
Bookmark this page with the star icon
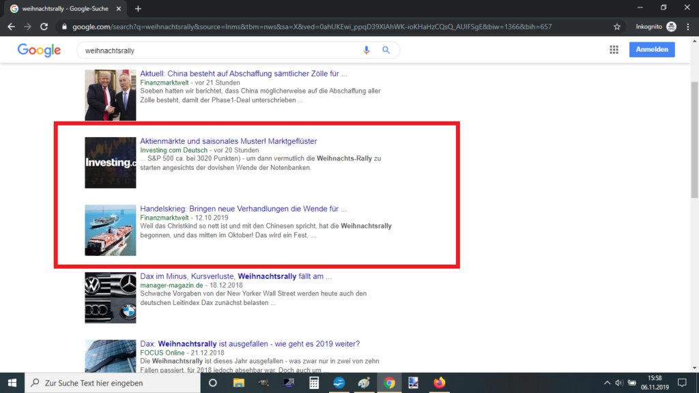point(617,27)
